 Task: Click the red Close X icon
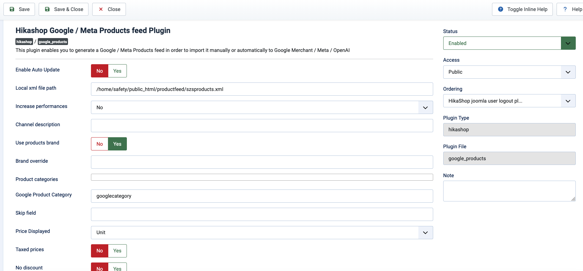pyautogui.click(x=101, y=9)
